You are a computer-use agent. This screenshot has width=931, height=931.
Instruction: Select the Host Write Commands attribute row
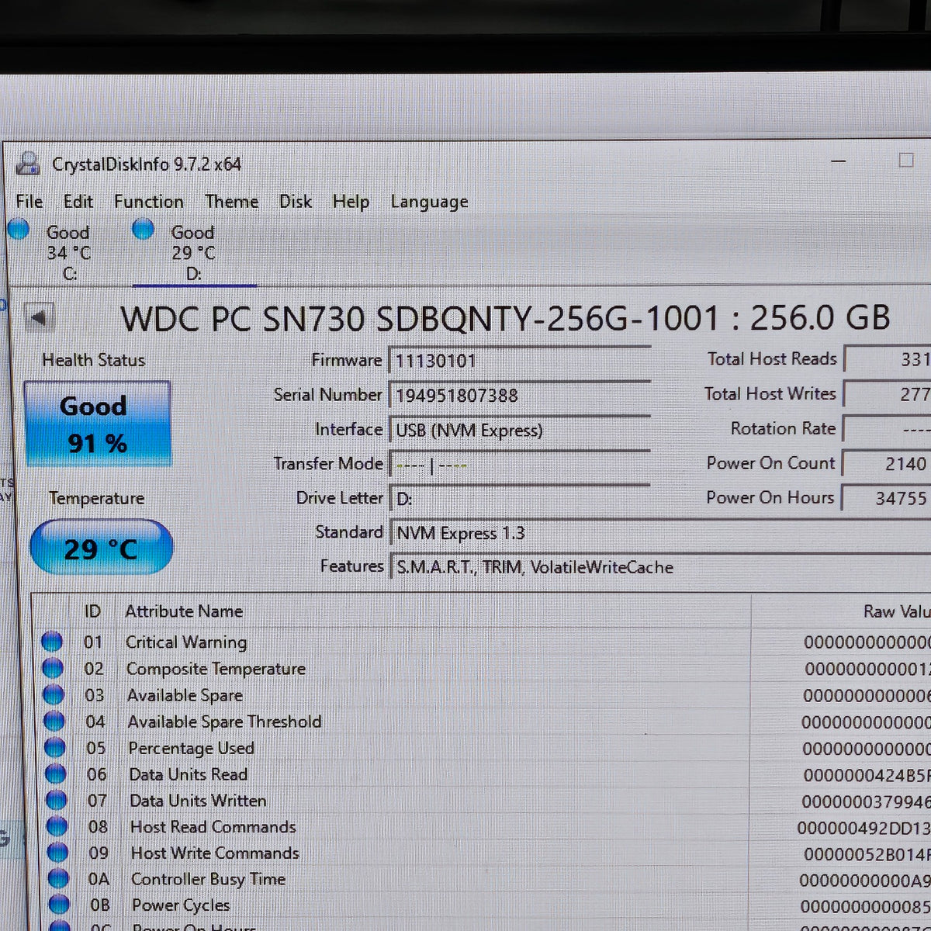(486, 853)
